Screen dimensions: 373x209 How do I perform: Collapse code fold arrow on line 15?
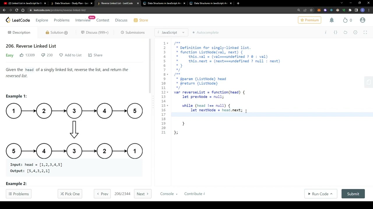[167, 106]
